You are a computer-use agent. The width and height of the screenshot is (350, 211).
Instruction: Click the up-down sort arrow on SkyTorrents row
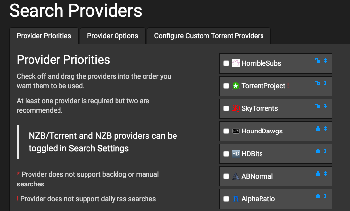coord(325,106)
